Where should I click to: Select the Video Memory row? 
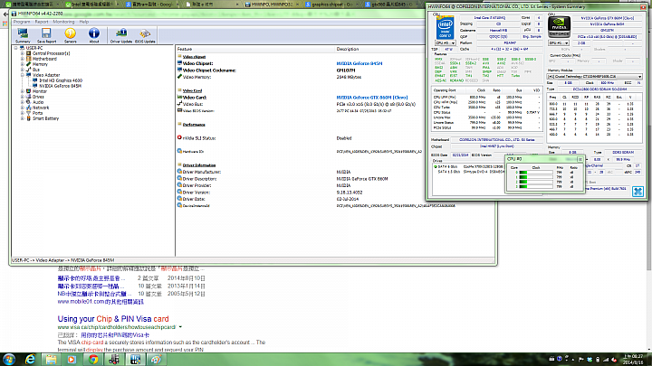[269, 77]
